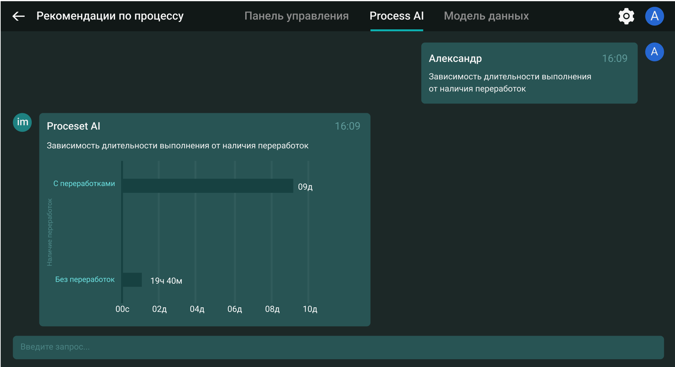The height and width of the screenshot is (367, 675).
Task: Switch to the Панель управления tab
Action: [297, 16]
